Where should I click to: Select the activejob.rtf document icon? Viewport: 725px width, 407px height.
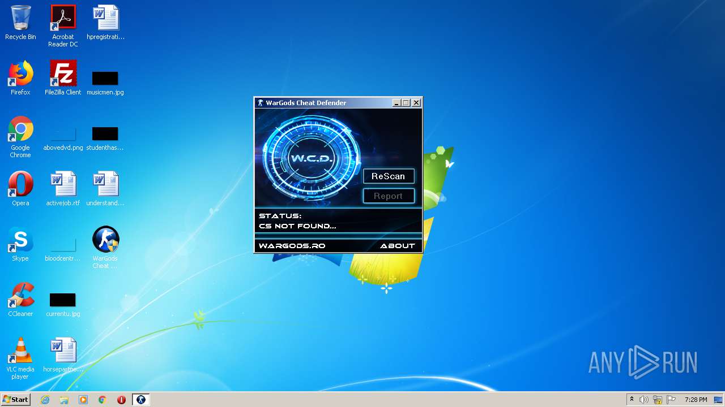pos(63,189)
